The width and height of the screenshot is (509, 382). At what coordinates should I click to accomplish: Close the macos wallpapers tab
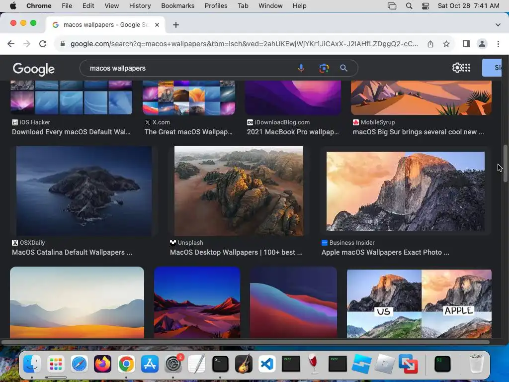[x=157, y=25]
